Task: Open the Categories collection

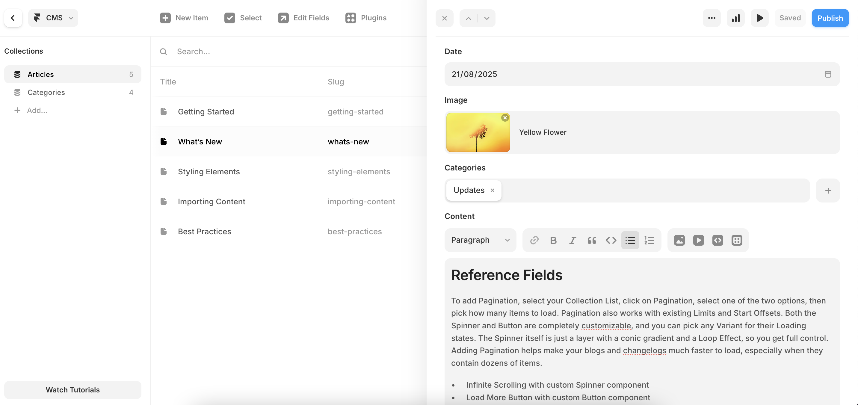Action: pos(46,92)
